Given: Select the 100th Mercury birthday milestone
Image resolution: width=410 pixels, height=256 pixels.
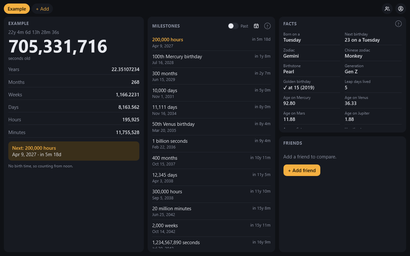Looking at the screenshot, I should [x=211, y=59].
